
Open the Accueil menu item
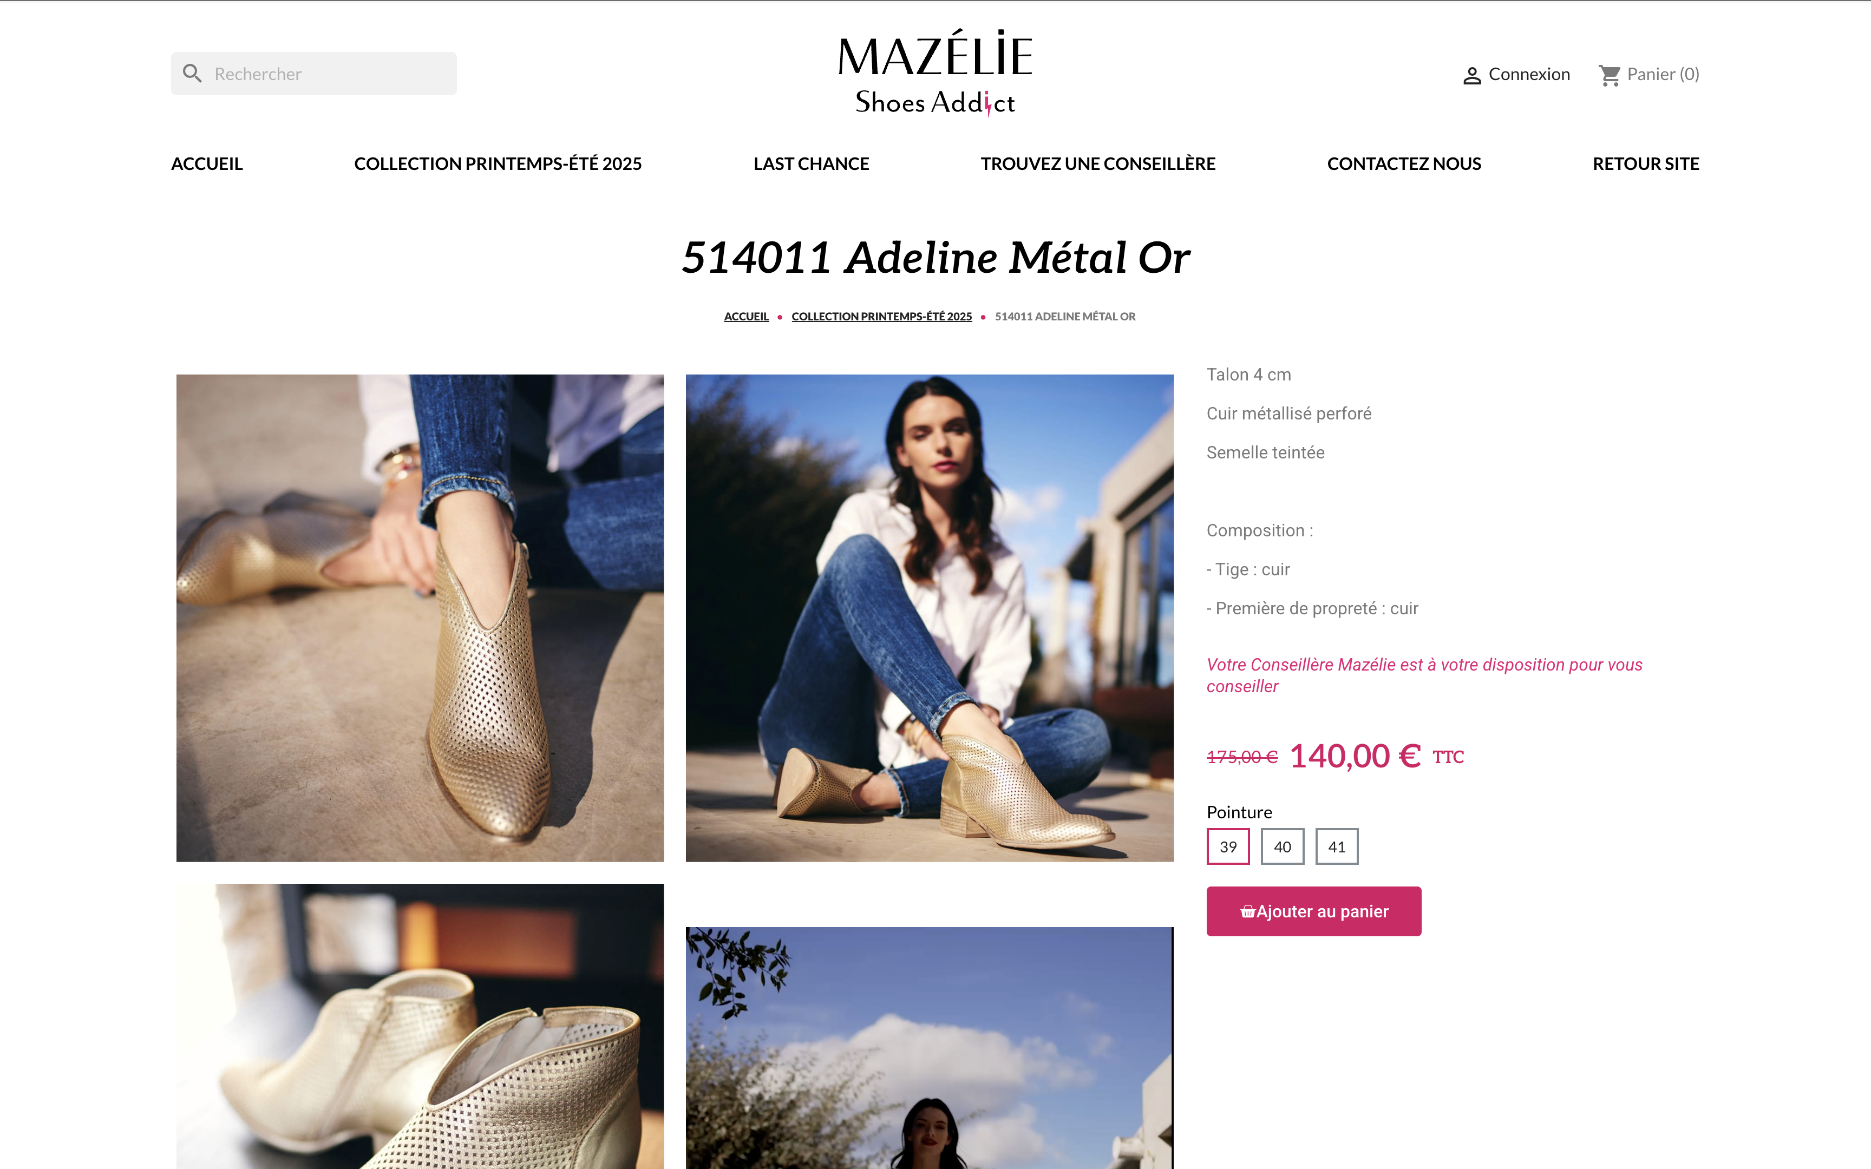[206, 164]
